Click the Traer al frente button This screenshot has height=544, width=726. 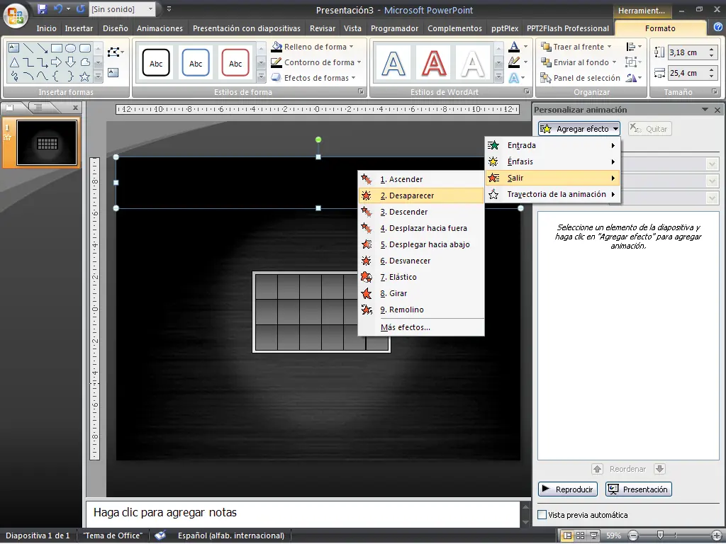pos(572,47)
